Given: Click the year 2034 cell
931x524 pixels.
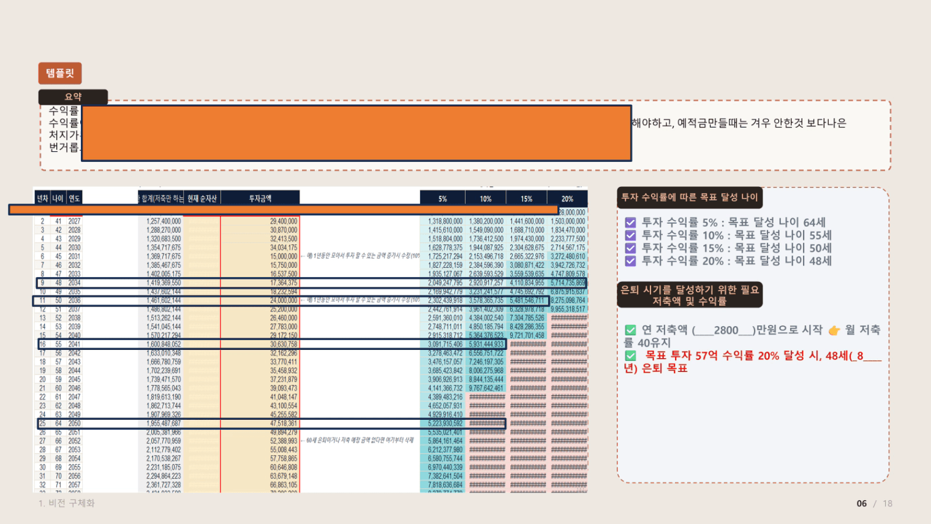Looking at the screenshot, I should (x=74, y=283).
